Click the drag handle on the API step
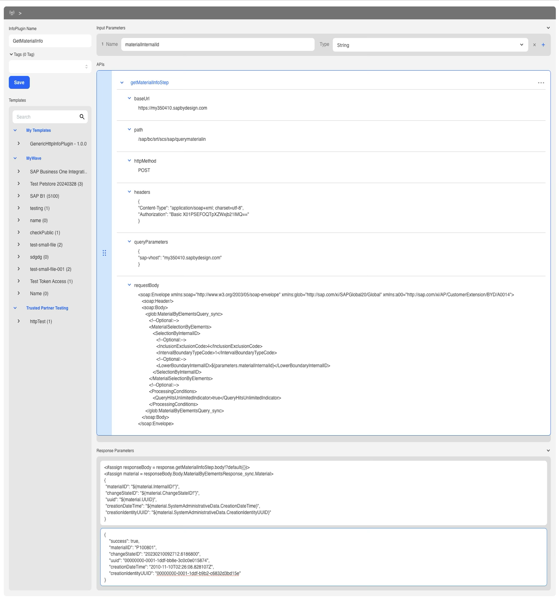Viewport: 559px width, 599px height. 104,253
